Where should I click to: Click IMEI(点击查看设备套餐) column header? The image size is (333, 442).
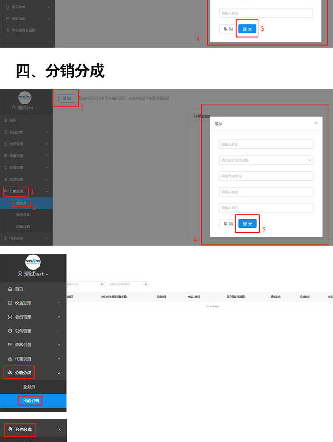[x=114, y=297]
